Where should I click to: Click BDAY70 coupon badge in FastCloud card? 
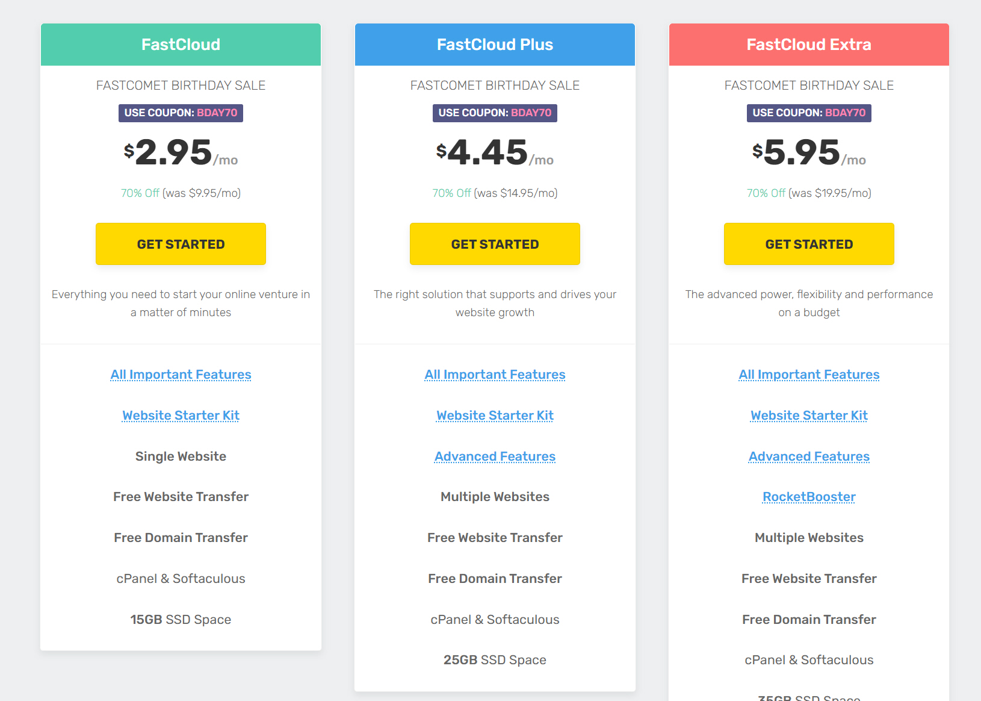click(181, 113)
